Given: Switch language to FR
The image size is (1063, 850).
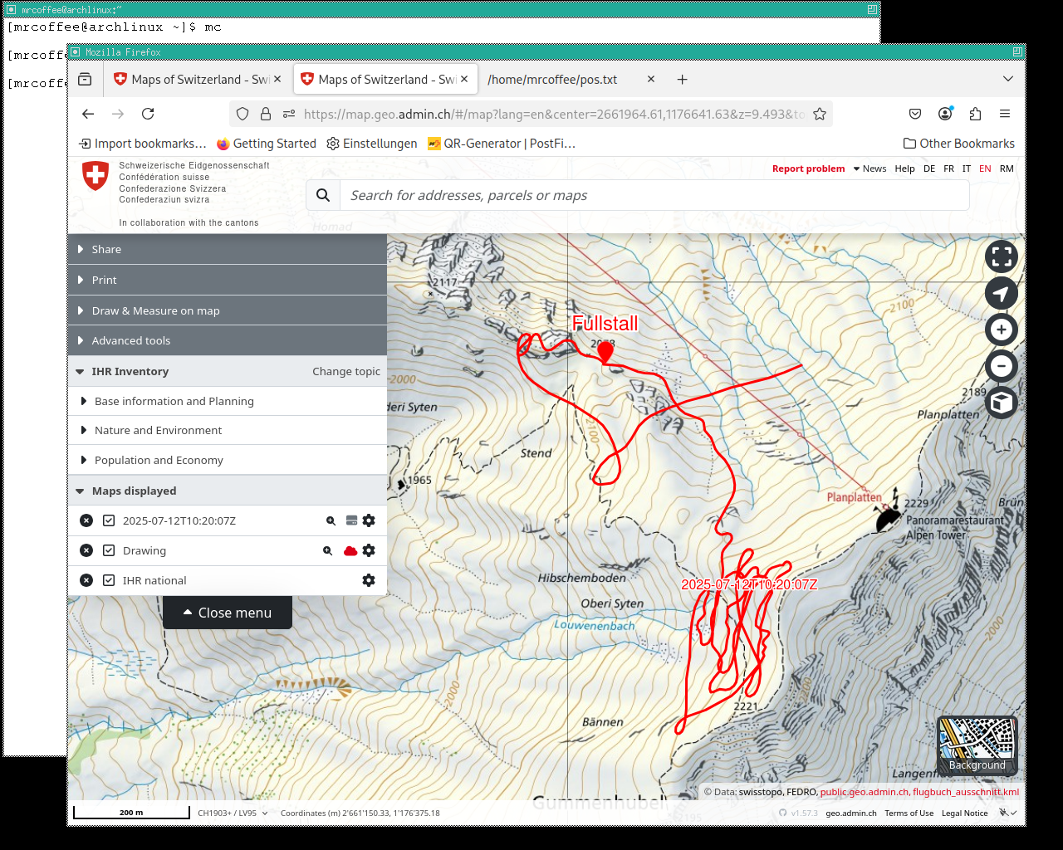Looking at the screenshot, I should [949, 169].
